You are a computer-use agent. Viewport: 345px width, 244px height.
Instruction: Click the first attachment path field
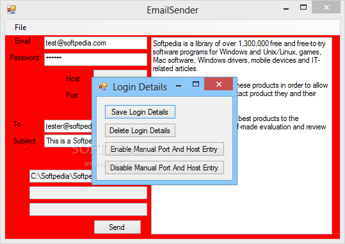point(61,176)
